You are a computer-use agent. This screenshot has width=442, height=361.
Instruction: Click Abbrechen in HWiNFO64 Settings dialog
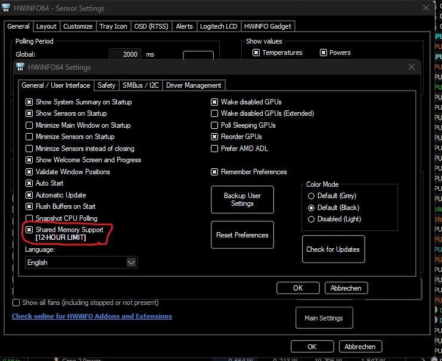346,288
